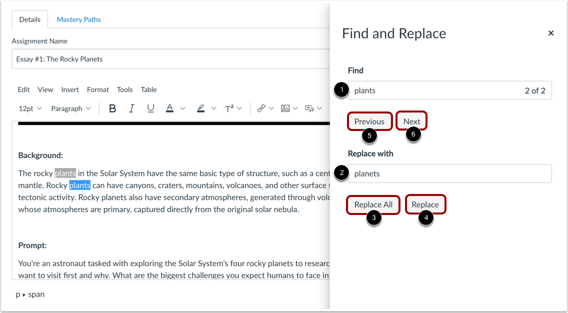Insert media with the media icon
This screenshot has width=568, height=313.
point(309,108)
